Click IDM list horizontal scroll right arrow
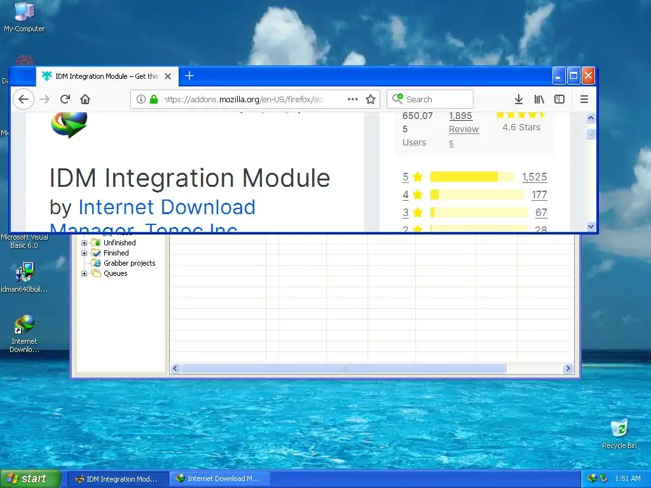The height and width of the screenshot is (488, 651). 568,369
